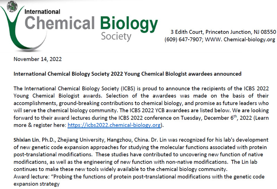Click the "Society" word under the logo
Screen dimensions: 277x189
(116, 36)
